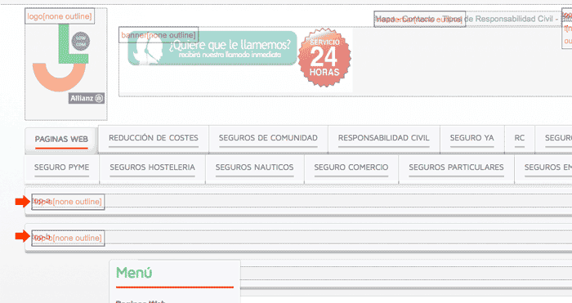The image size is (572, 303).
Task: Go to the Responsabilidad Civil menu item
Action: (x=384, y=138)
